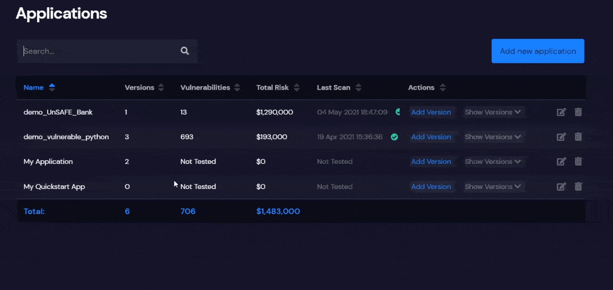Image resolution: width=613 pixels, height=290 pixels.
Task: Click edit icon for My Application
Action: (x=561, y=162)
